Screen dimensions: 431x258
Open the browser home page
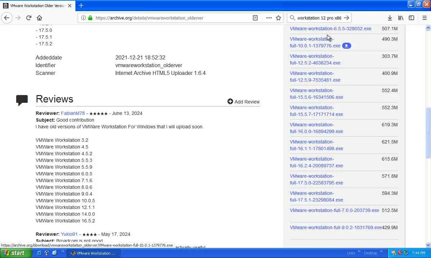click(x=39, y=18)
